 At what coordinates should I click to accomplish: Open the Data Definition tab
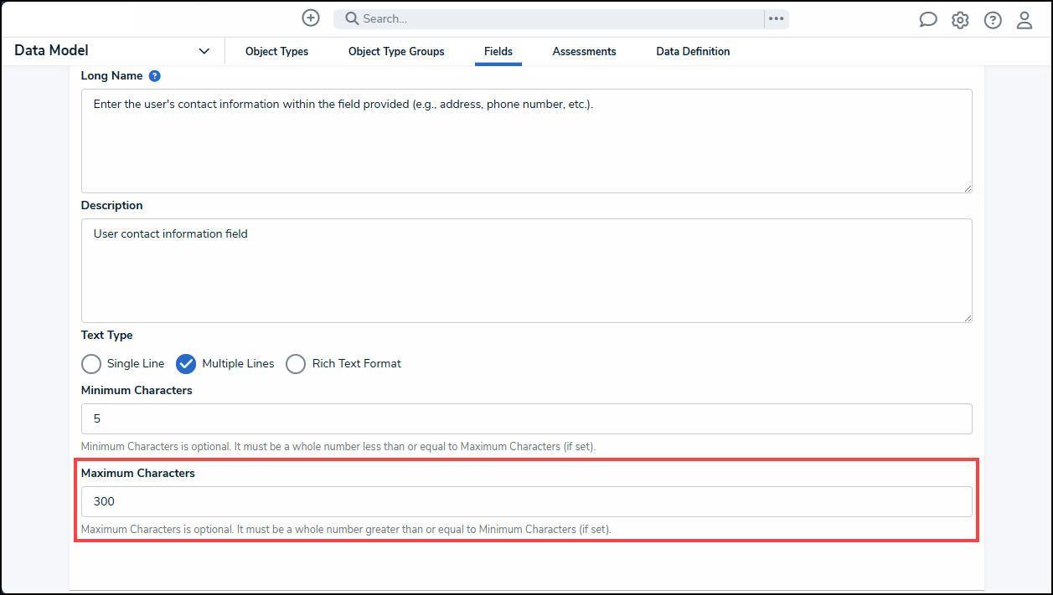tap(693, 51)
